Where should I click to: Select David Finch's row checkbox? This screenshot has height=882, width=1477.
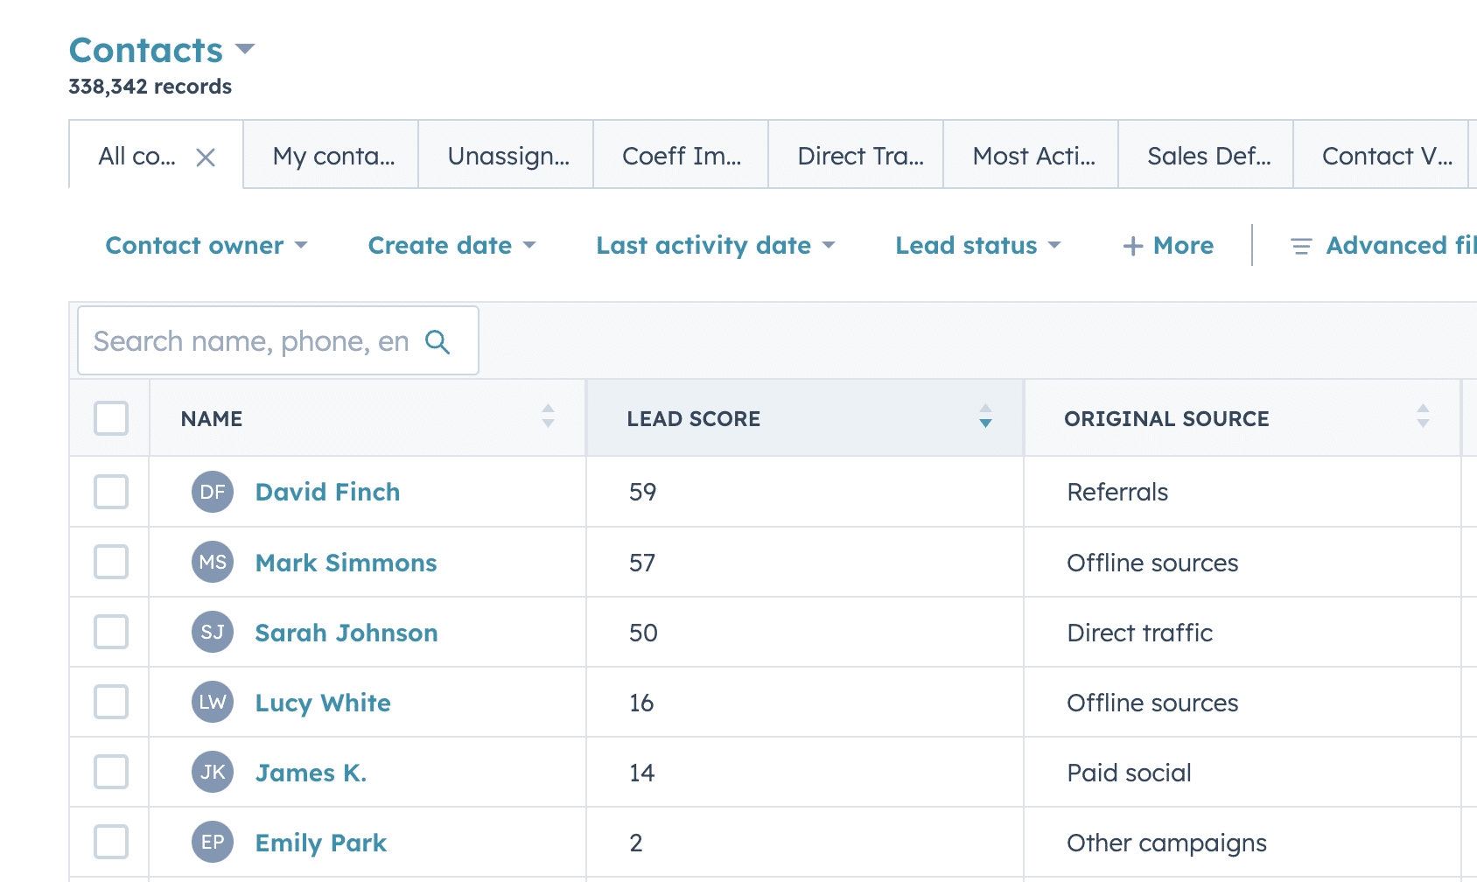tap(111, 492)
